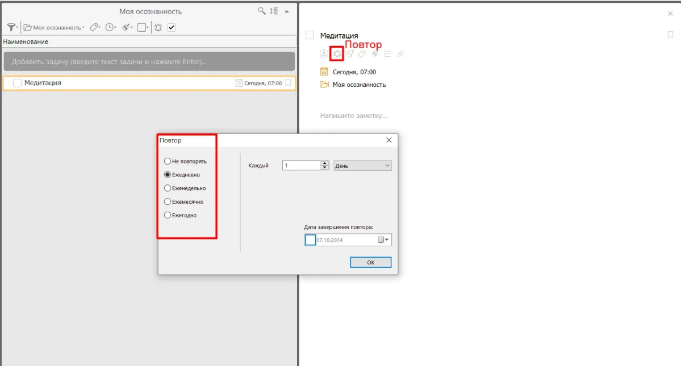Image resolution: width=681 pixels, height=366 pixels.
Task: Bookmark the Медитация task in the details panel
Action: click(x=670, y=35)
